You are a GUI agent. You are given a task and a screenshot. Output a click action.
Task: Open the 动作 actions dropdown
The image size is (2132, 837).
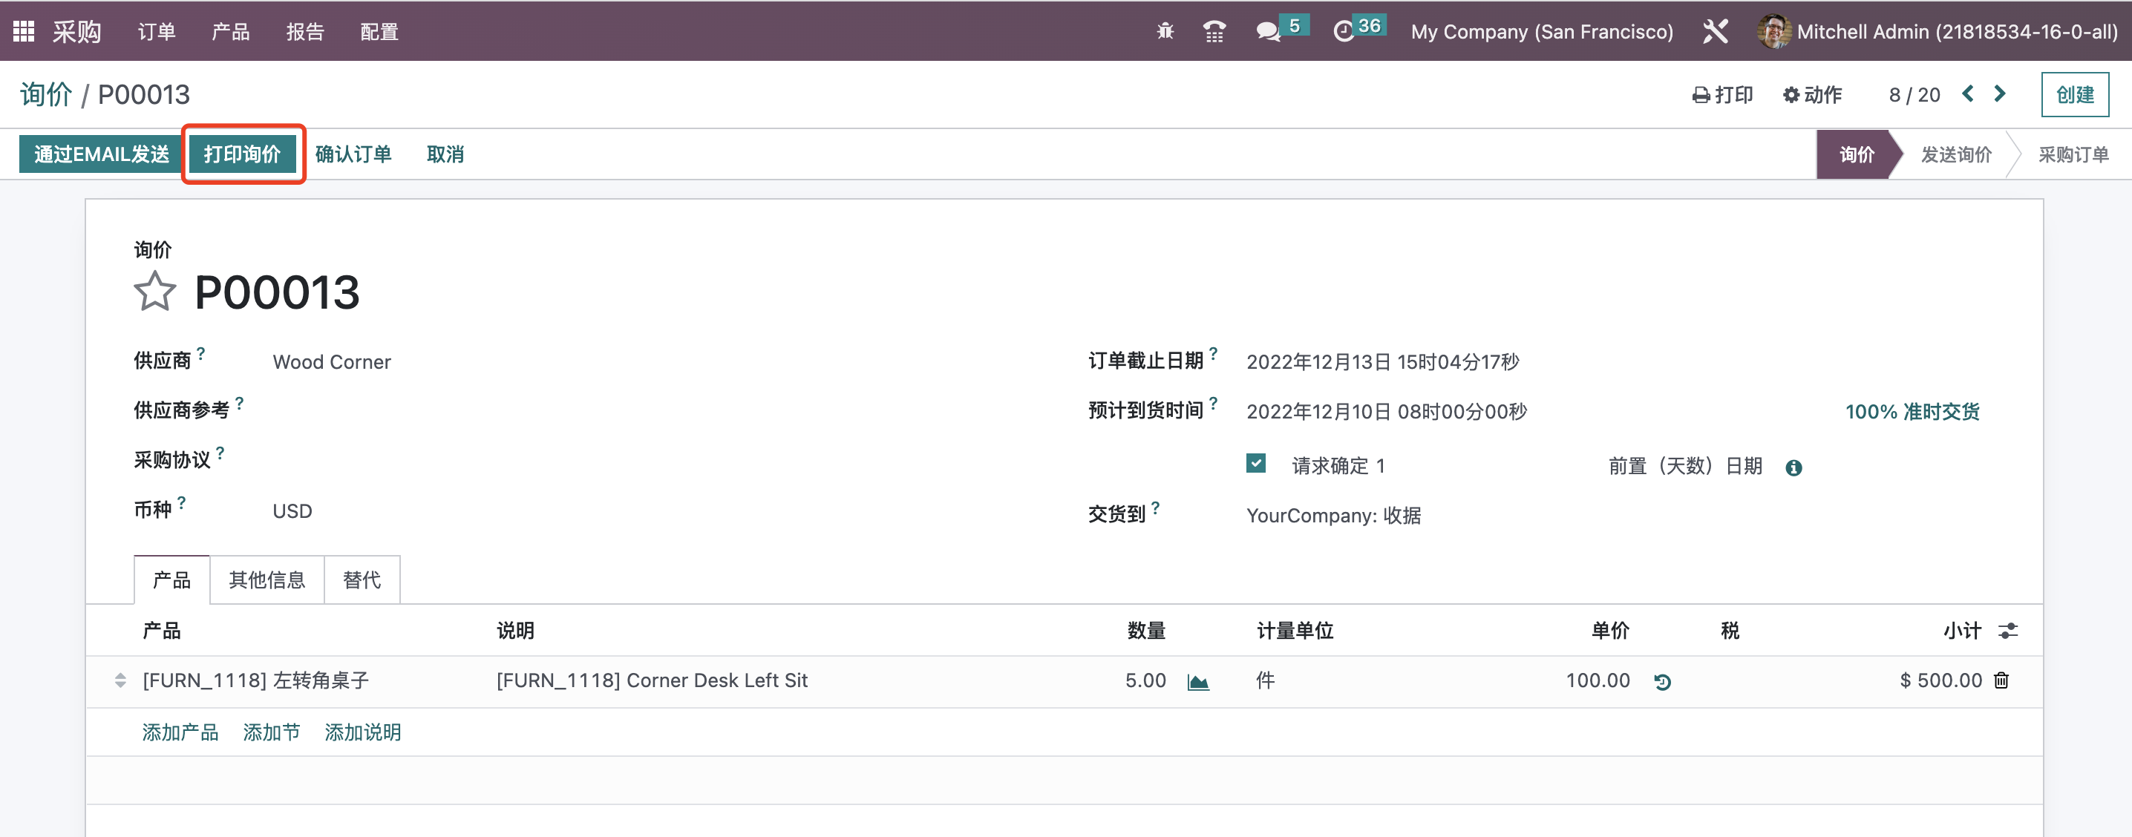[x=1812, y=94]
